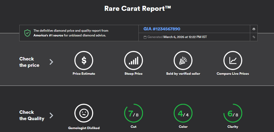Click the green shield verified icon
The height and width of the screenshot is (132, 274).
coord(27,33)
